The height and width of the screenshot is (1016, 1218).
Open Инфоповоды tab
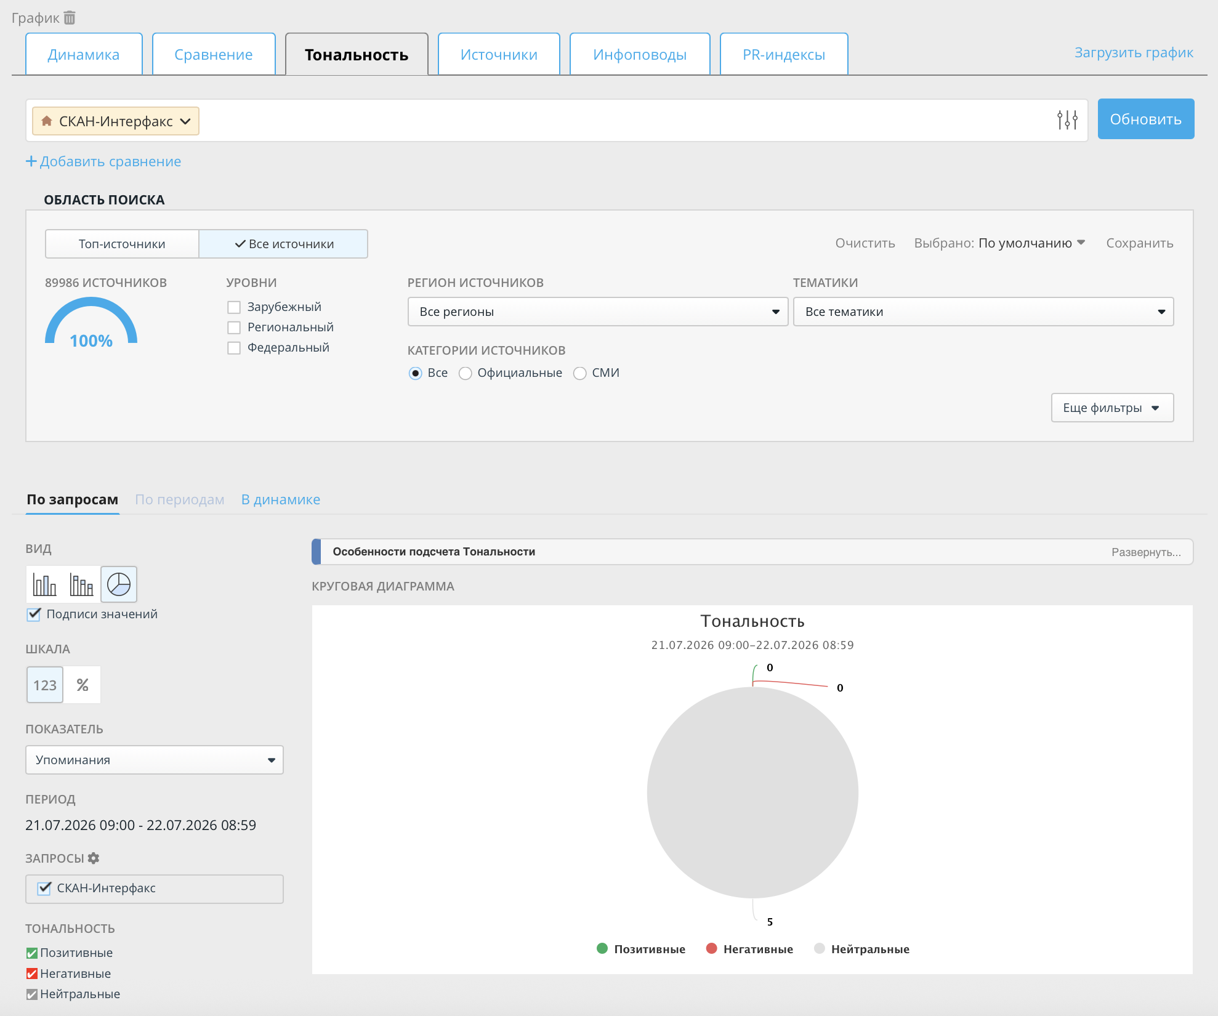tap(640, 54)
